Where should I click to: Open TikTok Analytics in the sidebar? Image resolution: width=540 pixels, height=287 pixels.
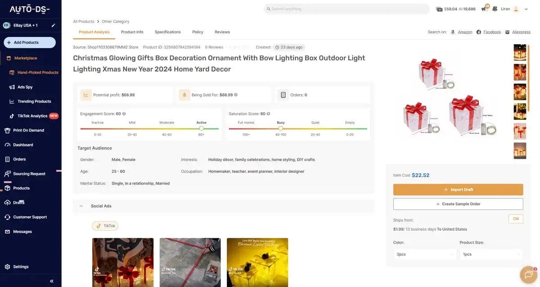coord(32,115)
